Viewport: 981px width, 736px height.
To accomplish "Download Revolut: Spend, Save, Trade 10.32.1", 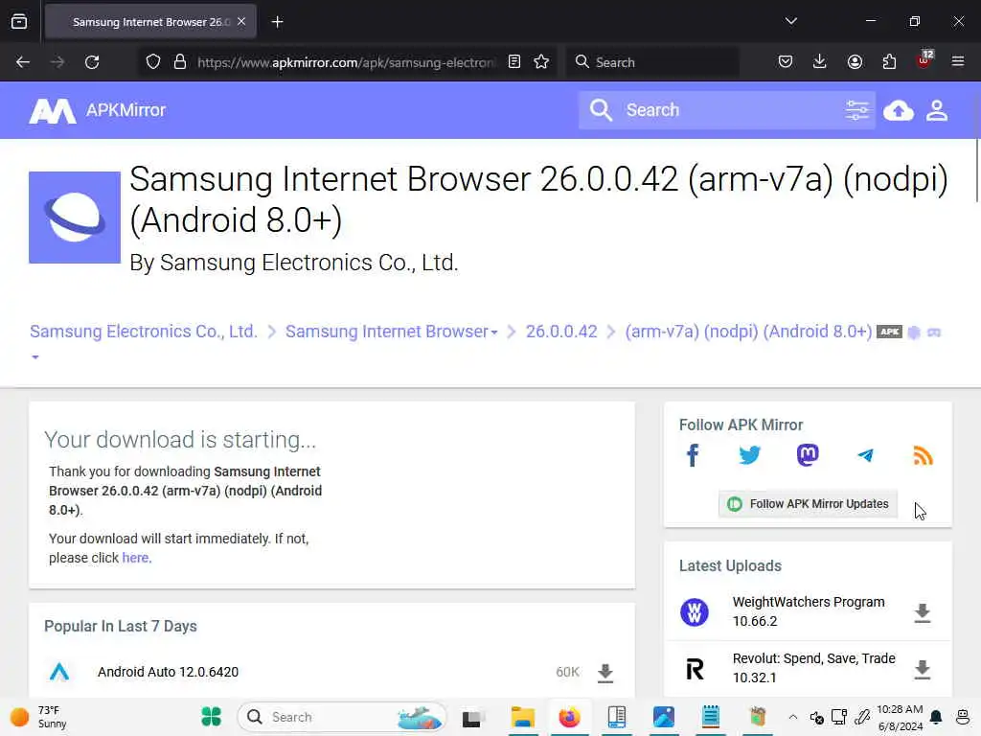I will [923, 669].
